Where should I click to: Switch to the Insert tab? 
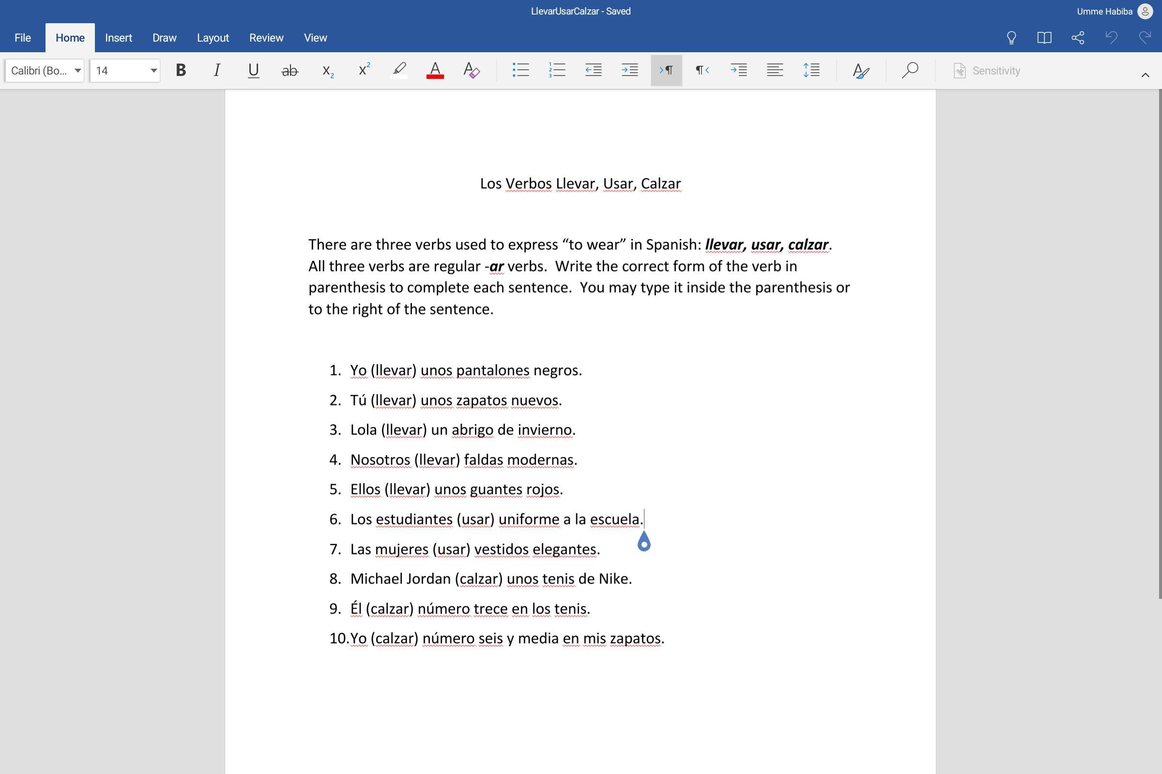[119, 38]
